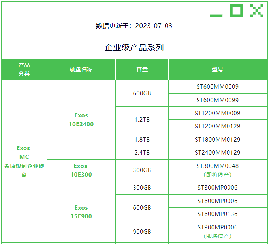
Task: Click the 企业级产品系列 title
Action: (x=134, y=48)
